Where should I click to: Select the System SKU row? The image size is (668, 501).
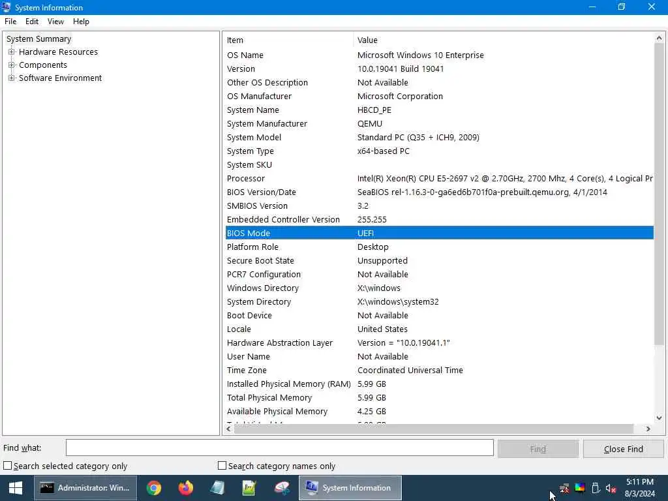(x=439, y=164)
